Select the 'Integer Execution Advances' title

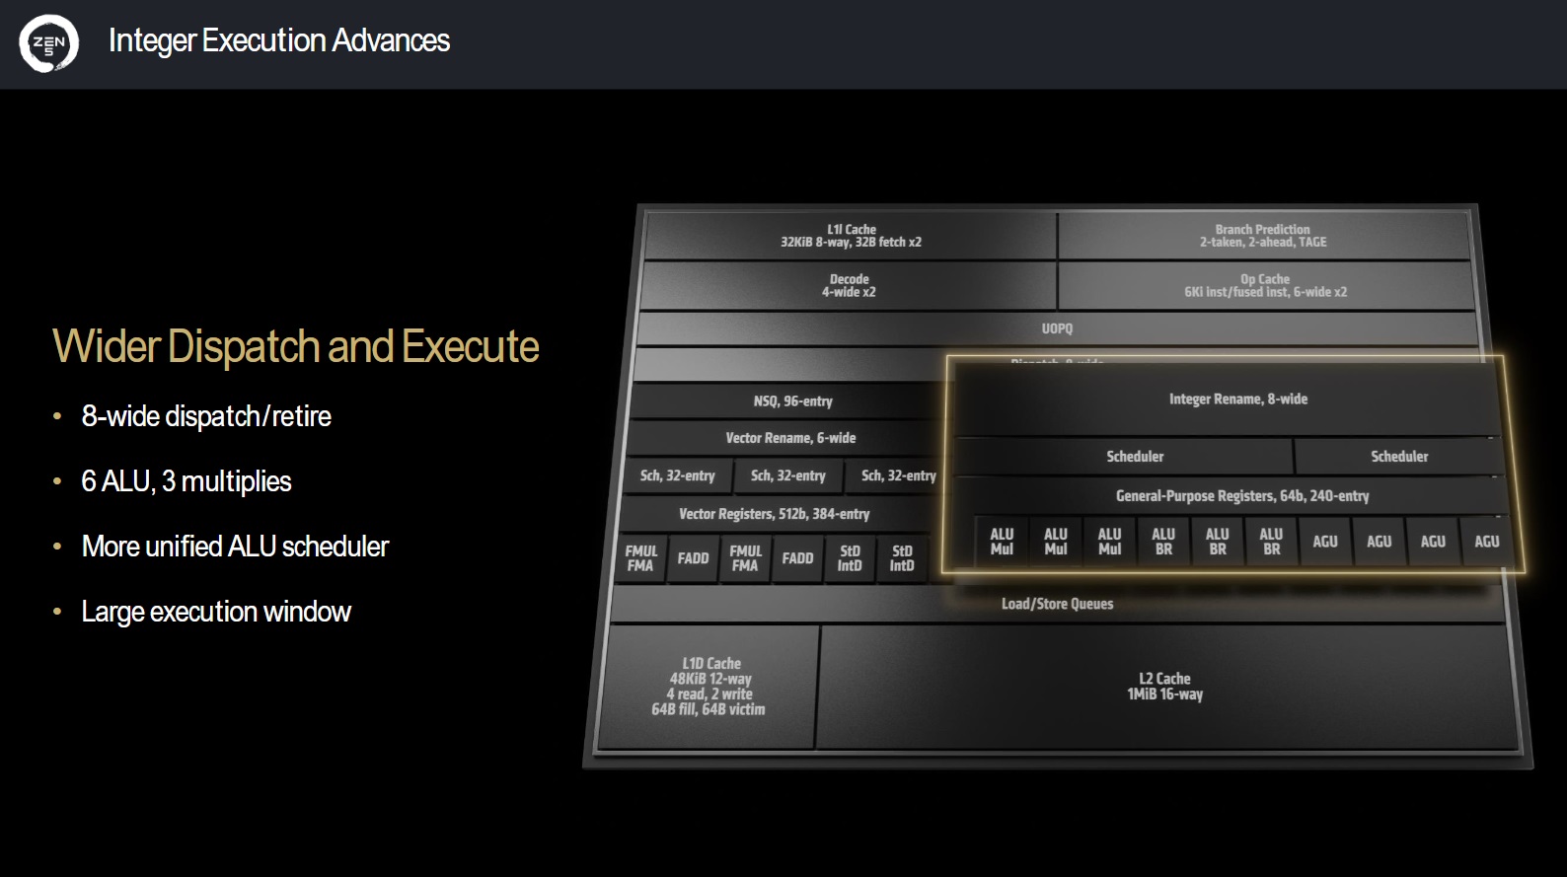[278, 40]
